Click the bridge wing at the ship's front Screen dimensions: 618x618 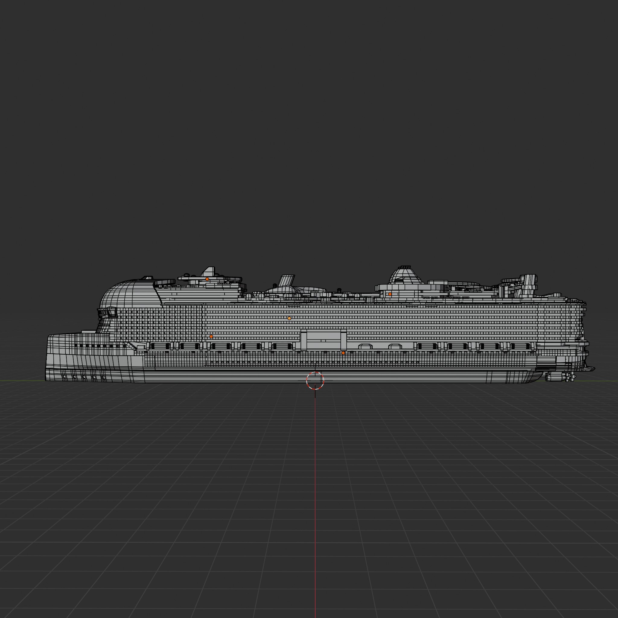[107, 312]
